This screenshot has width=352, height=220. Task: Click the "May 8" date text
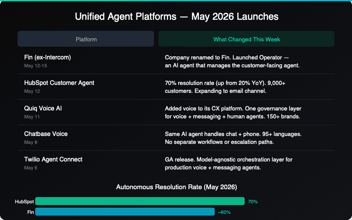(30, 142)
